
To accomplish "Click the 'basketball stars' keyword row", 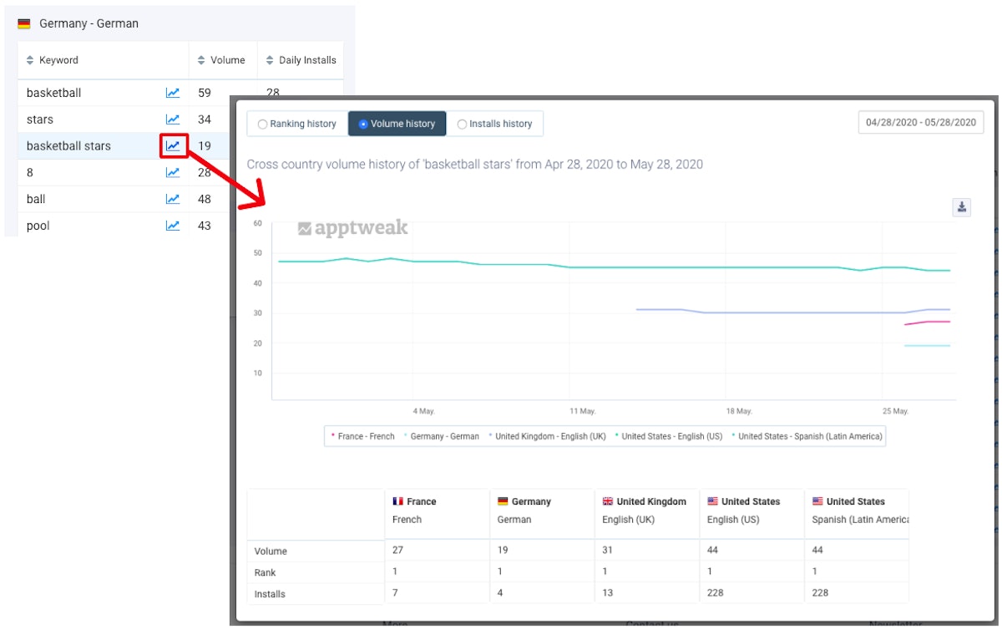I will tap(68, 145).
